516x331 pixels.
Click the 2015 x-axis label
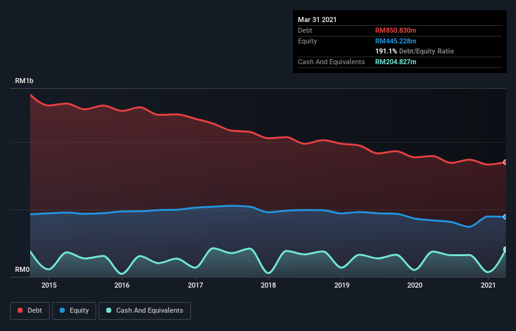pyautogui.click(x=49, y=285)
